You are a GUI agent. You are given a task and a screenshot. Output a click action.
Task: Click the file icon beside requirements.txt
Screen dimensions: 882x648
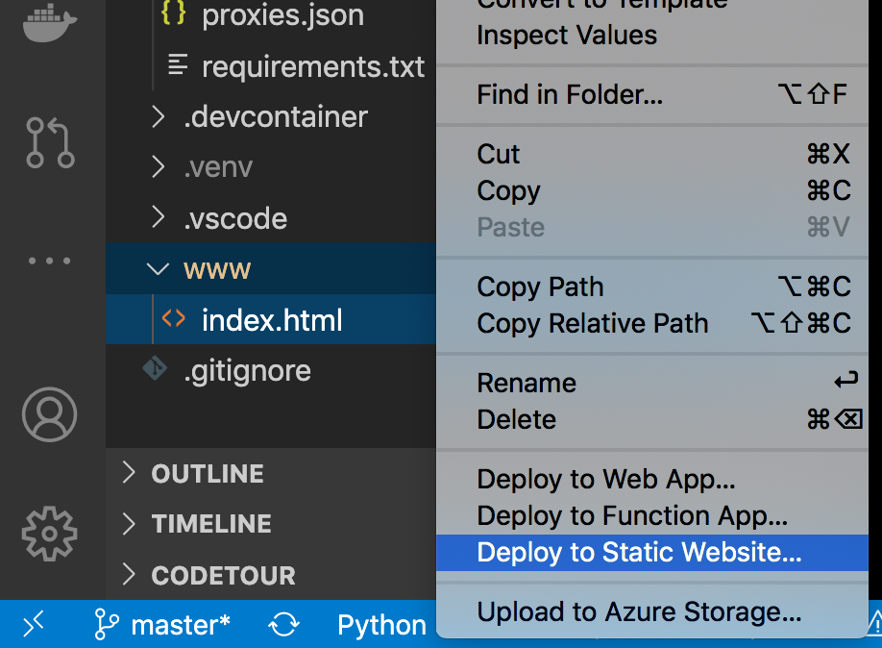point(177,66)
